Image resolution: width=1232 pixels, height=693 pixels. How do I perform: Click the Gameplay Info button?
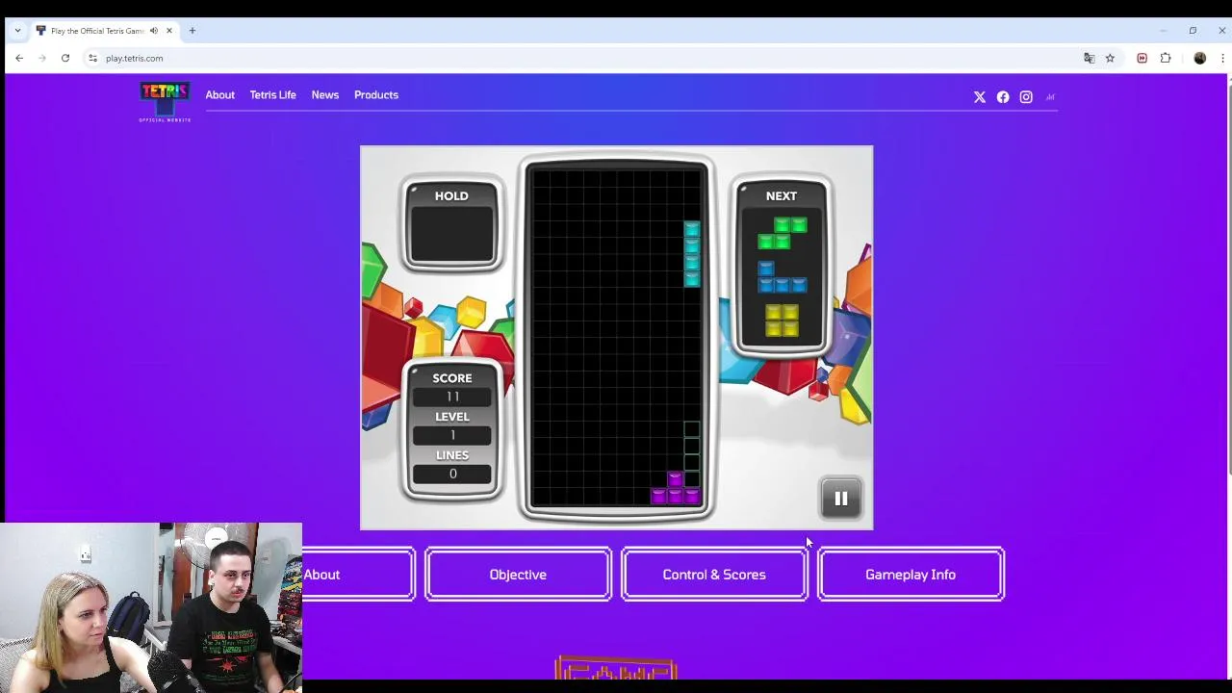(911, 575)
